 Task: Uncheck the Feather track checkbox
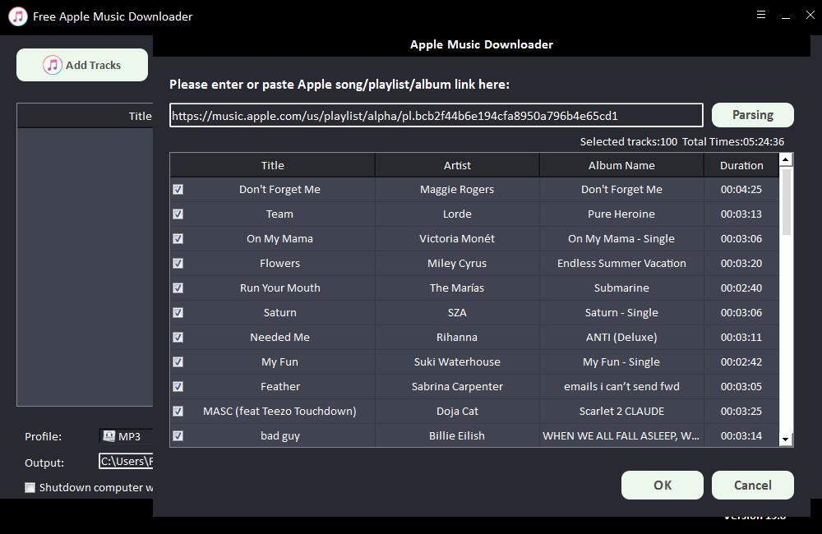click(x=178, y=386)
